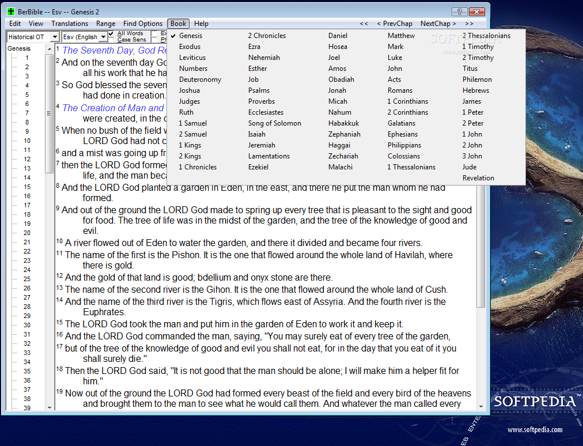Choose John from the book list

tap(395, 69)
